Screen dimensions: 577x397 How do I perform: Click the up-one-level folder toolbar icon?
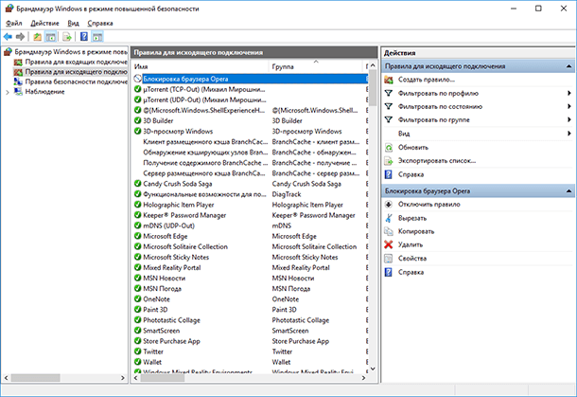coord(38,37)
